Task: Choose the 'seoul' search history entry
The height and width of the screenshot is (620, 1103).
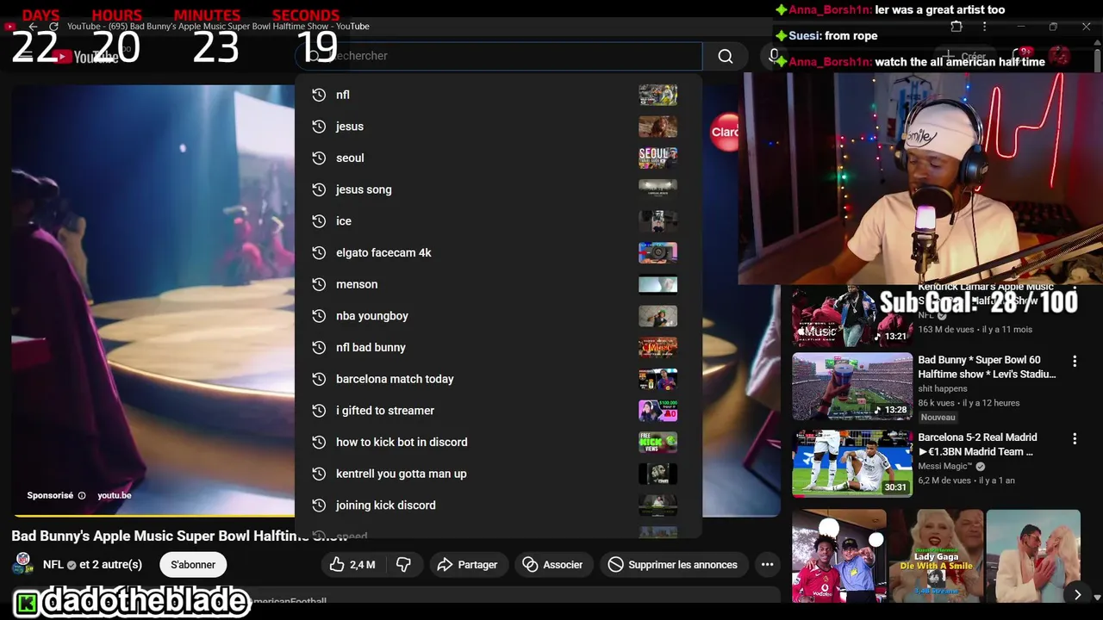Action: click(498, 158)
